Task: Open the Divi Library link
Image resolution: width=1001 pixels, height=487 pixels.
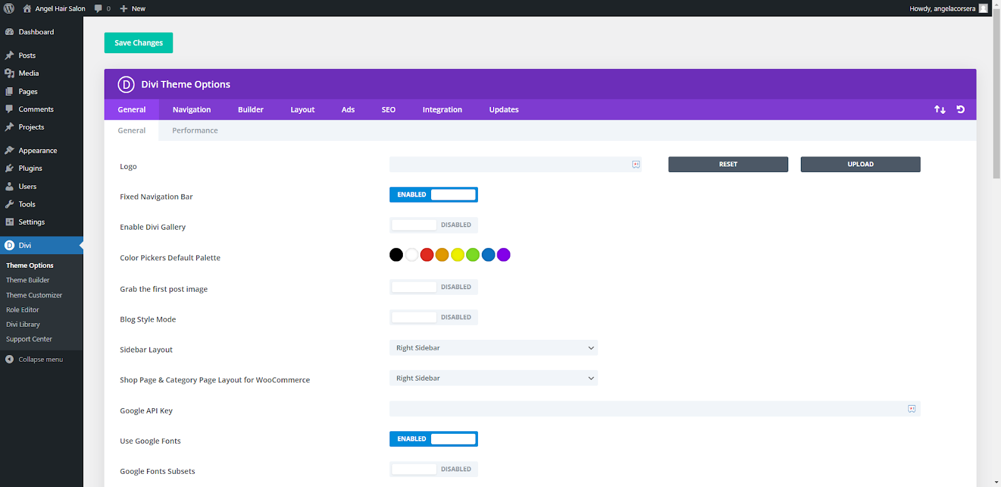Action: pos(23,324)
